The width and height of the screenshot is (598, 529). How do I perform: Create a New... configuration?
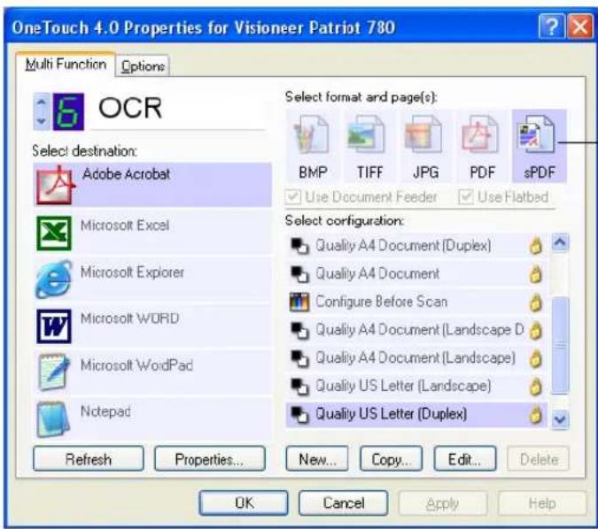click(317, 459)
